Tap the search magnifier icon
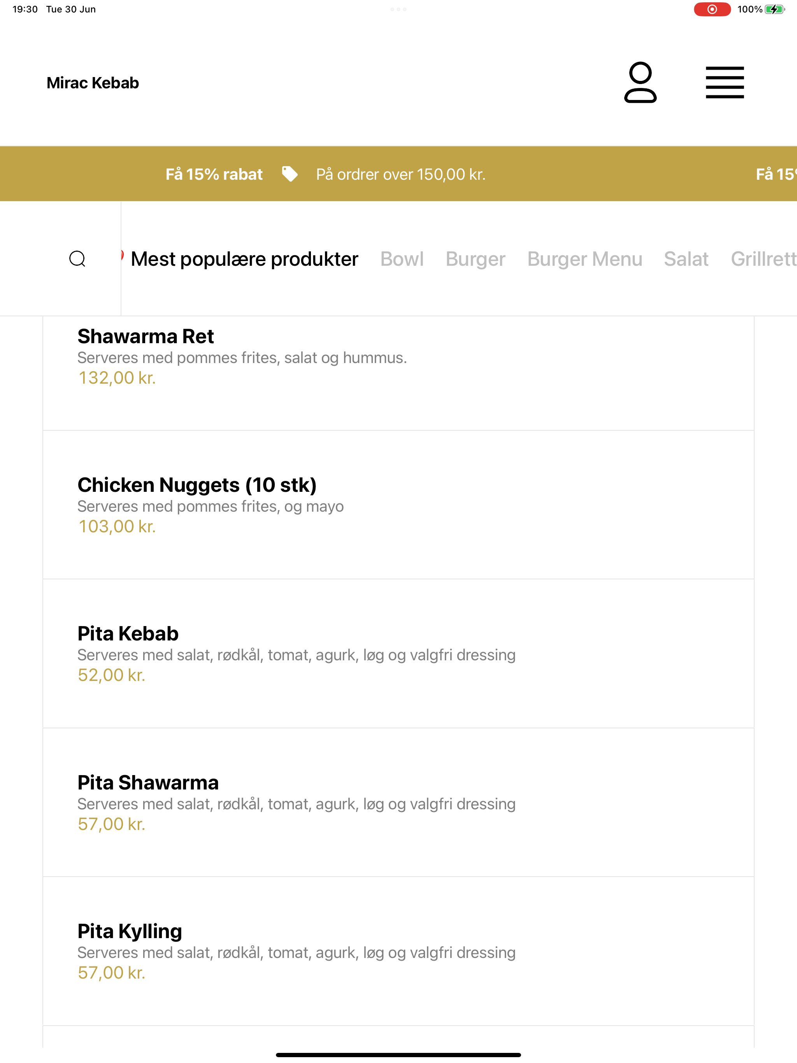This screenshot has height=1063, width=797. pyautogui.click(x=77, y=258)
